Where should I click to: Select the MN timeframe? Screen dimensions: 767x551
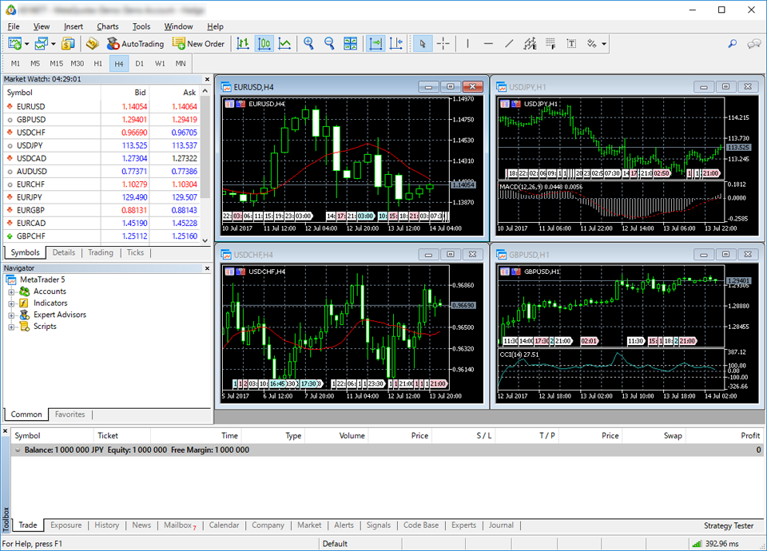[181, 64]
